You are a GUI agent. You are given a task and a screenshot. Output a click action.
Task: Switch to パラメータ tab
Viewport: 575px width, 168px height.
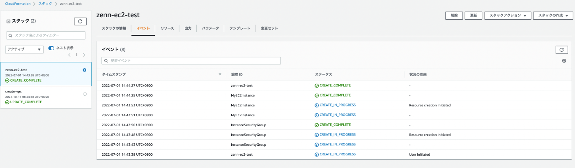[x=210, y=28]
